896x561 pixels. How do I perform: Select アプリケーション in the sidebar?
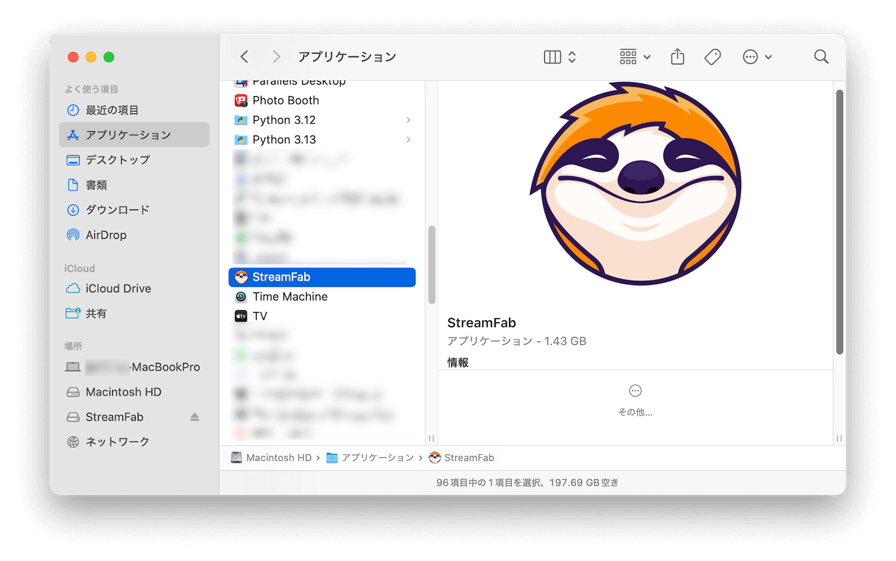tap(134, 135)
